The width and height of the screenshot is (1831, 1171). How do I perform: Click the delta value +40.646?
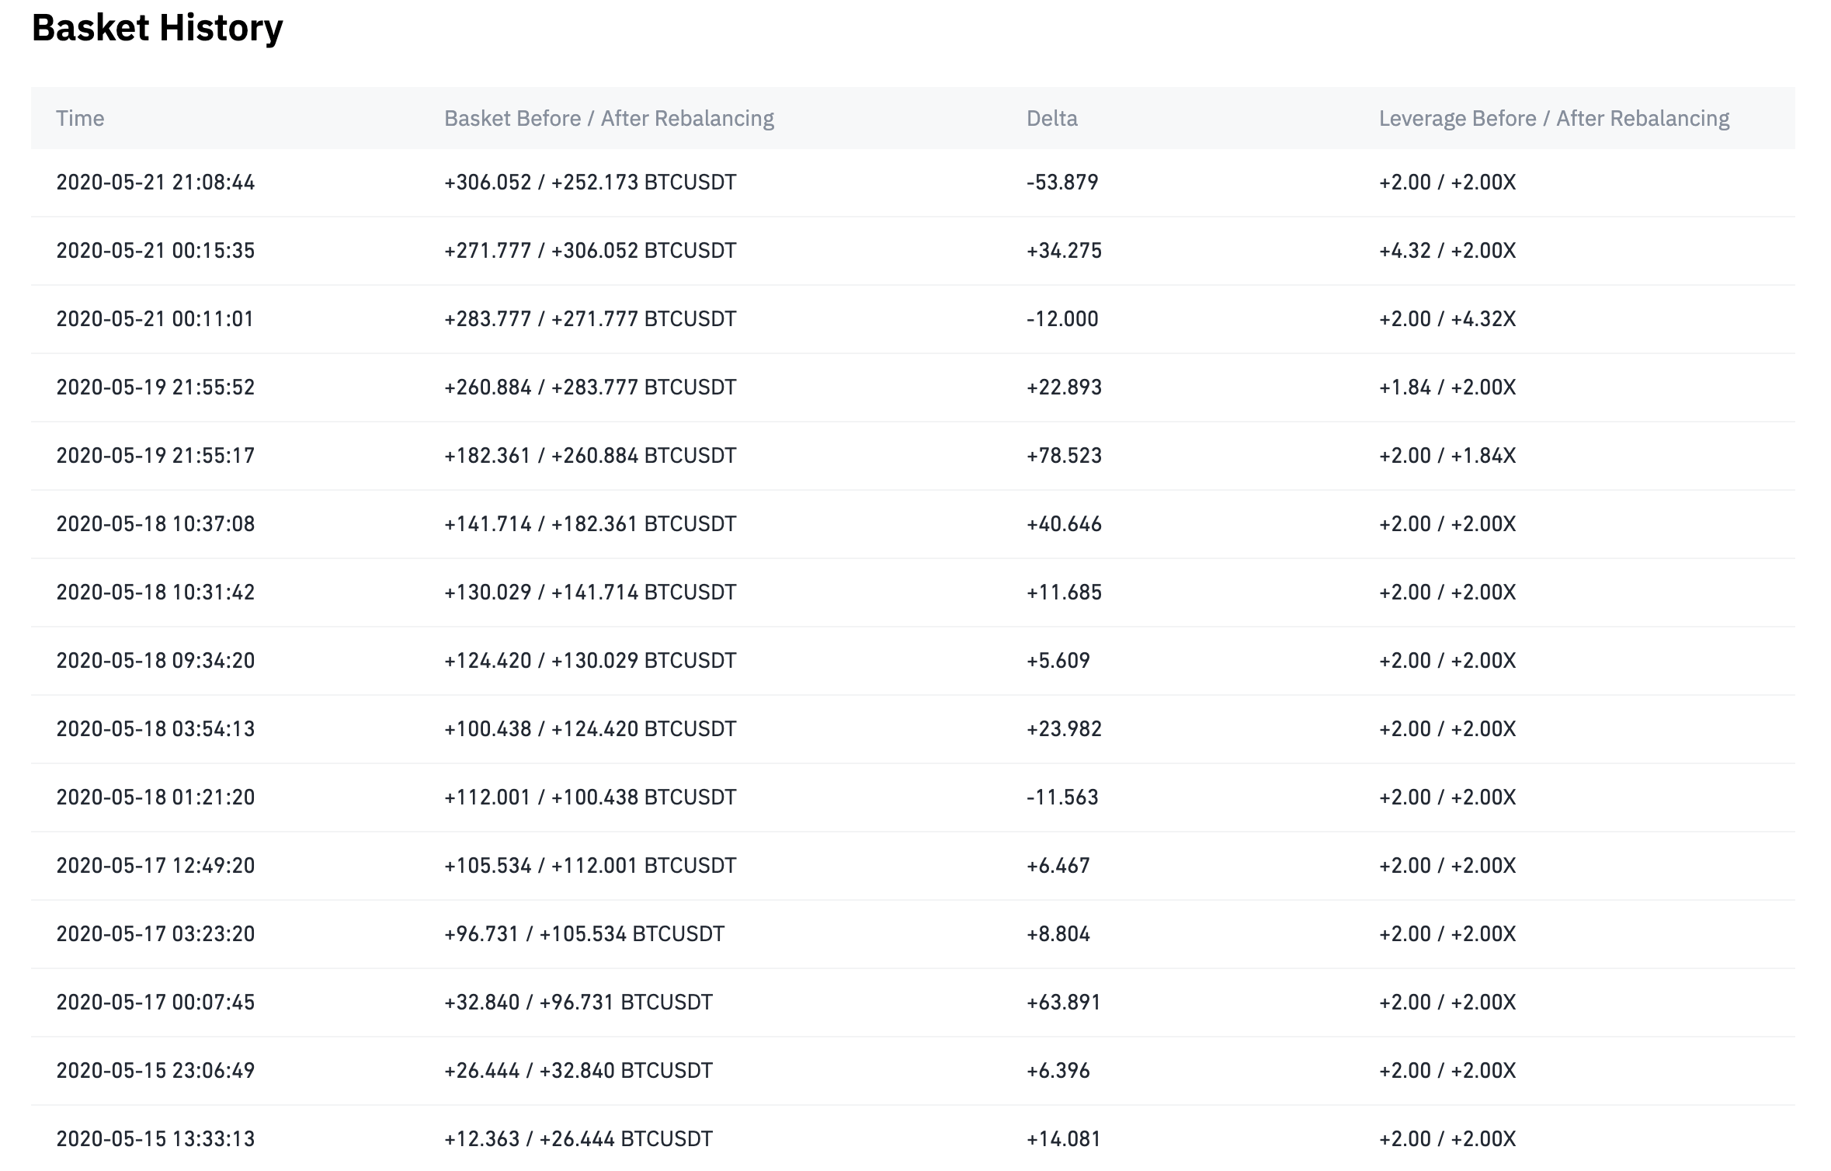1064,524
